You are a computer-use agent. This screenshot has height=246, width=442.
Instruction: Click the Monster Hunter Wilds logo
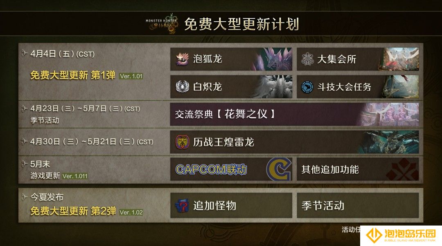coord(162,24)
